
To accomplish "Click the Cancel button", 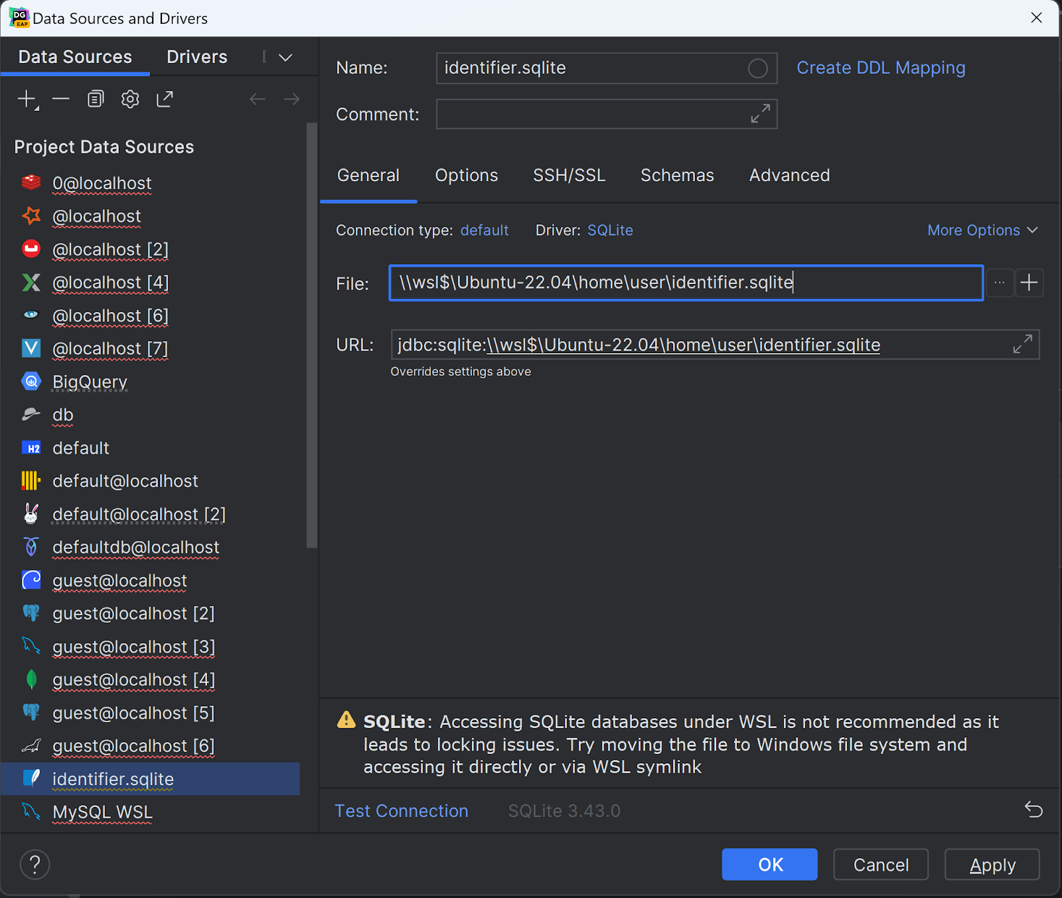I will coord(881,864).
